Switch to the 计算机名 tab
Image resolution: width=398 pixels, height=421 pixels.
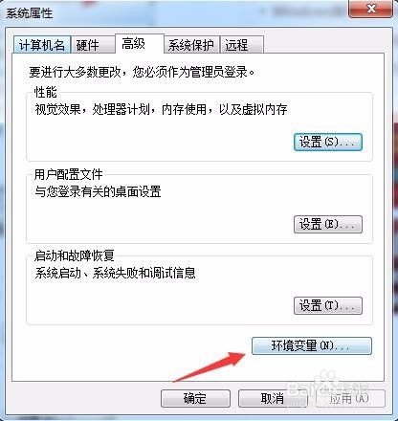point(42,45)
